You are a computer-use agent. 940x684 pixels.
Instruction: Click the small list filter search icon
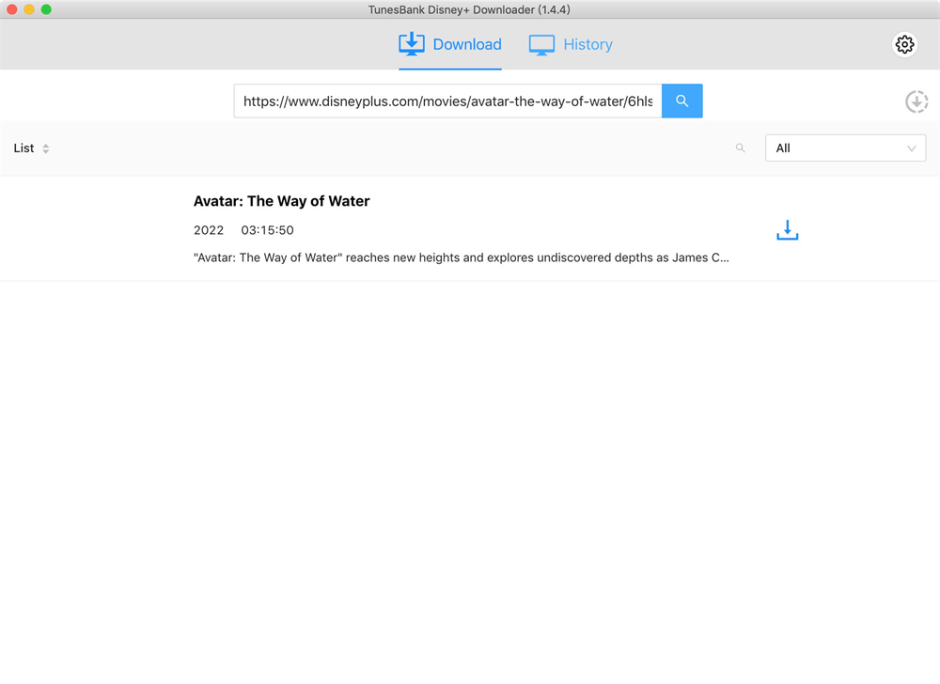[741, 148]
